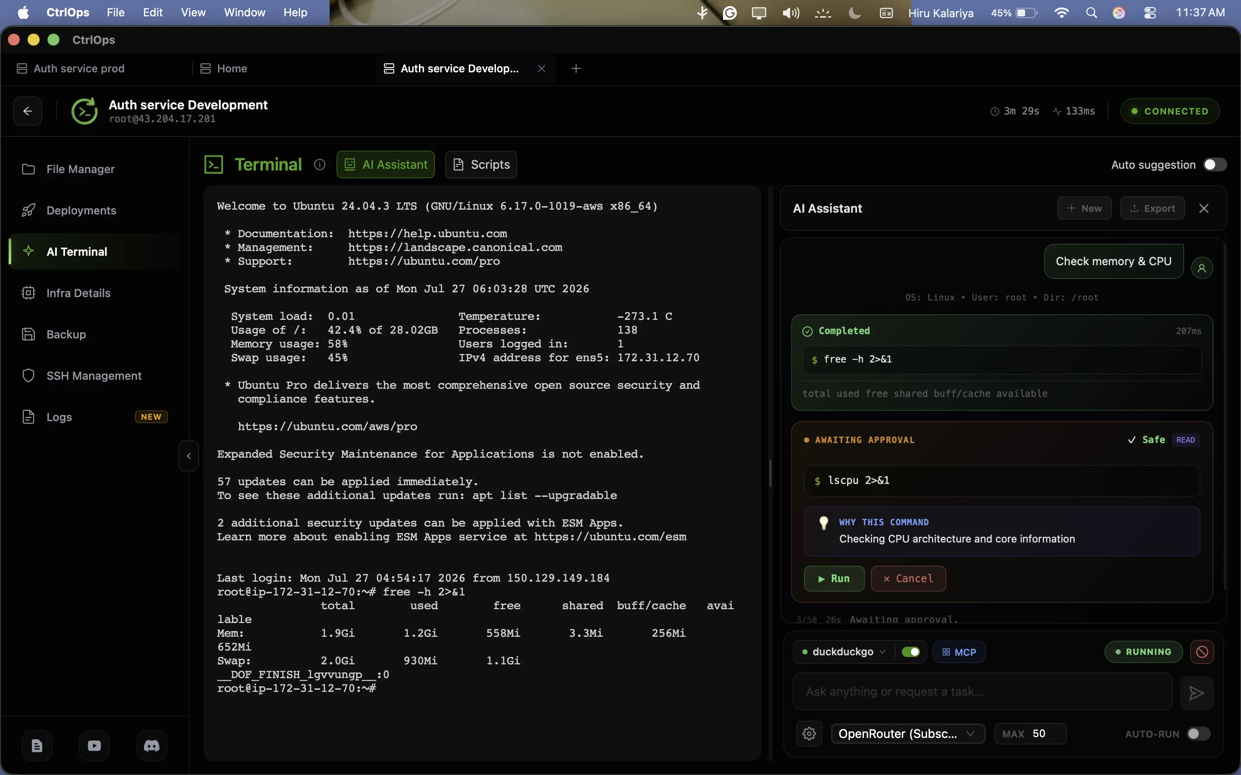Open the View menu
This screenshot has height=775, width=1241.
click(x=193, y=13)
